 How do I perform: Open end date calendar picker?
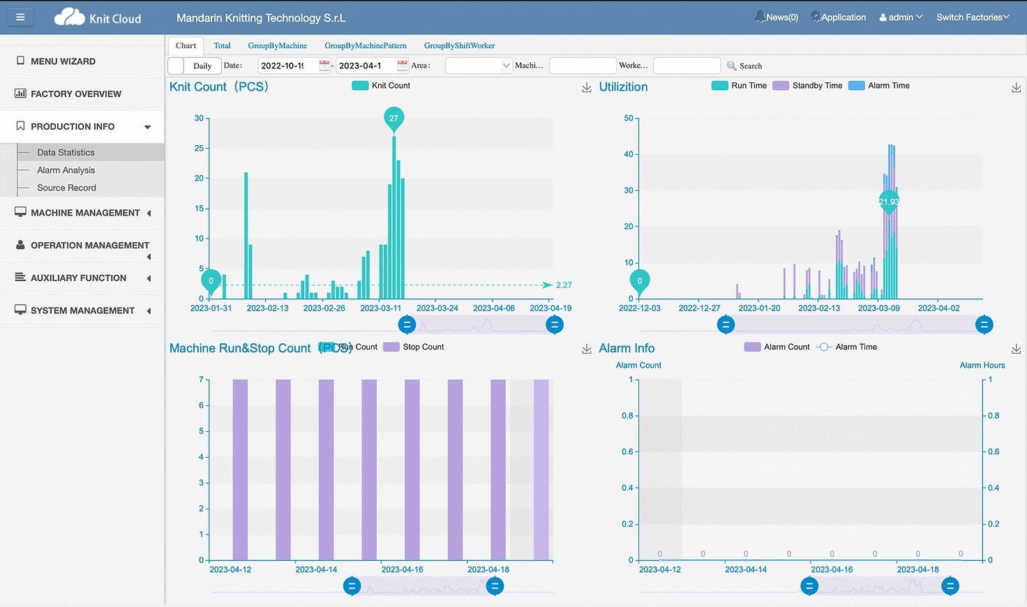click(403, 66)
